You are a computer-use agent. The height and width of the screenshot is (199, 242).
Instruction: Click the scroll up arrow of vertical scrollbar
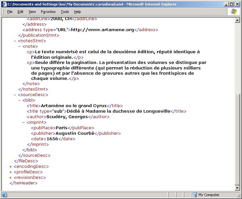pyautogui.click(x=237, y=20)
